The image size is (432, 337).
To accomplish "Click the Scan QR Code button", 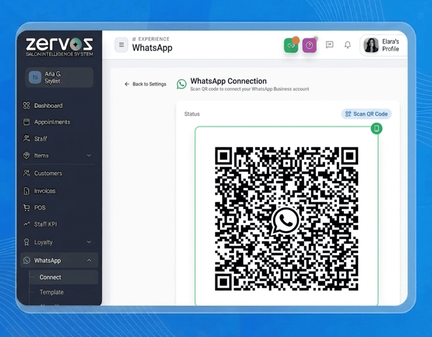I will [366, 114].
